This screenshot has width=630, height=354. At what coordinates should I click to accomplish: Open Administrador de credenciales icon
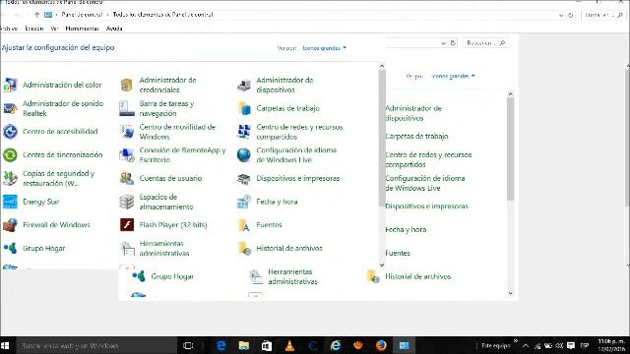pyautogui.click(x=127, y=86)
